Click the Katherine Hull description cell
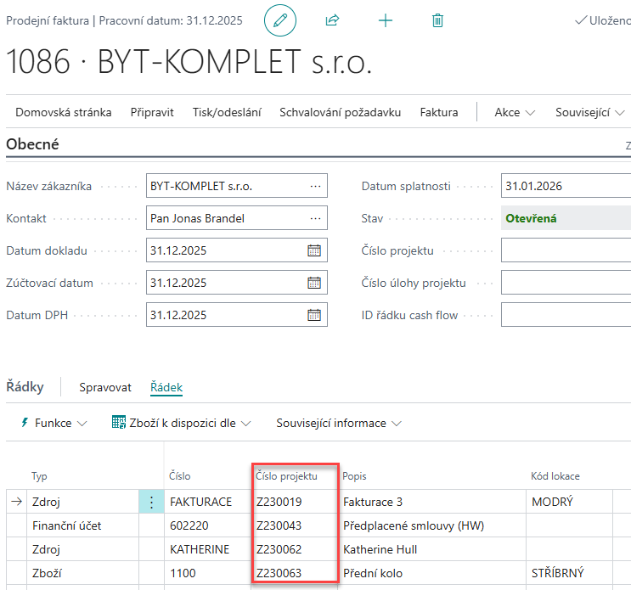Viewport: 631px width, 590px height. click(x=431, y=549)
